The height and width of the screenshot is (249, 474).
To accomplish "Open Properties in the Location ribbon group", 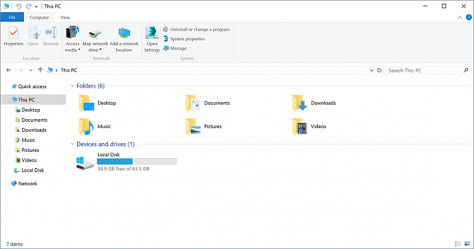I will click(13, 36).
